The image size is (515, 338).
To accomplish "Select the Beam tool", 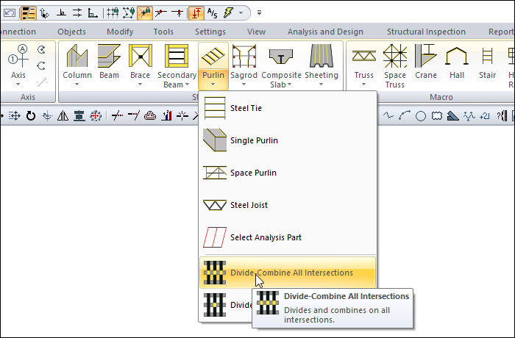I will pyautogui.click(x=110, y=62).
